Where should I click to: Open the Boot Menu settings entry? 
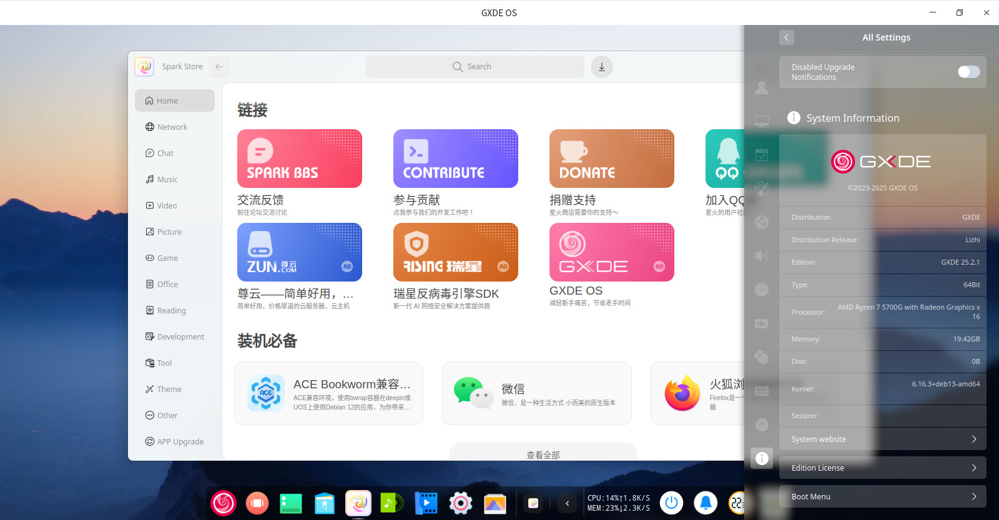tap(882, 496)
